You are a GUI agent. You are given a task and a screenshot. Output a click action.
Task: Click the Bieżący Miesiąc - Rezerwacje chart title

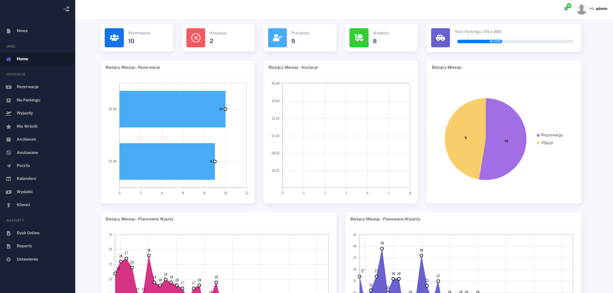pos(133,67)
